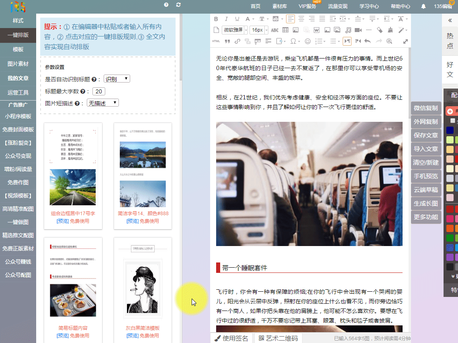The height and width of the screenshot is (343, 458).
Task: Click the 生成长图 button
Action: coord(425,204)
